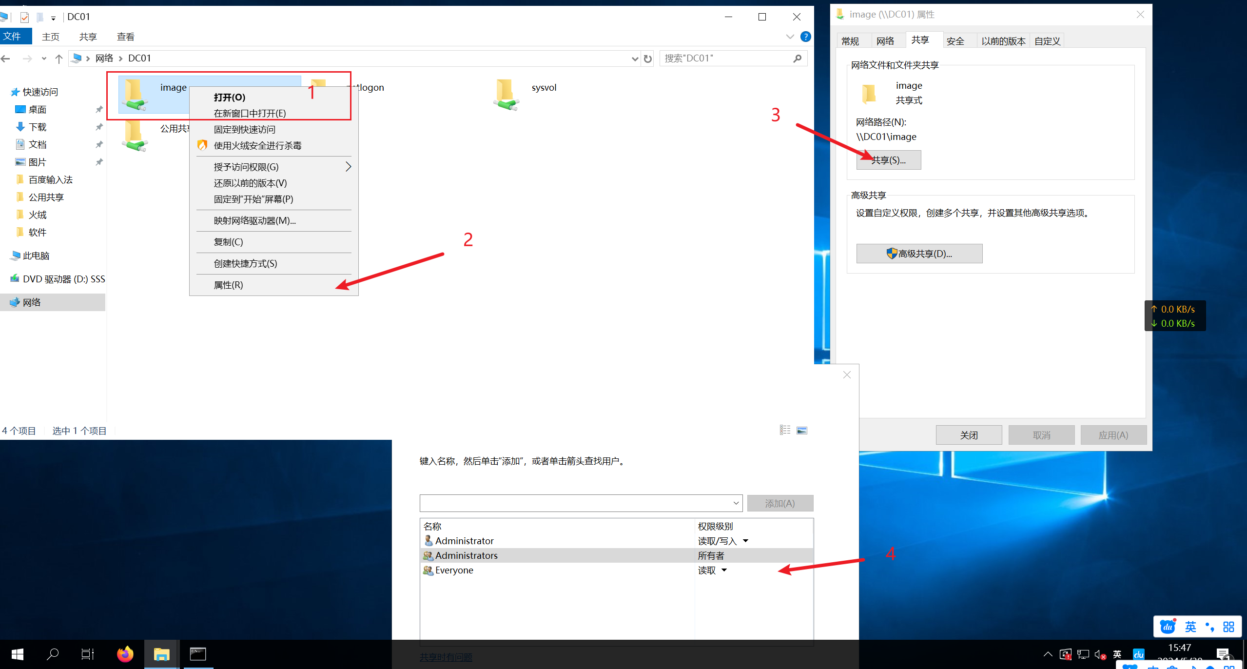Click 关闭 button in properties dialog

click(x=969, y=435)
